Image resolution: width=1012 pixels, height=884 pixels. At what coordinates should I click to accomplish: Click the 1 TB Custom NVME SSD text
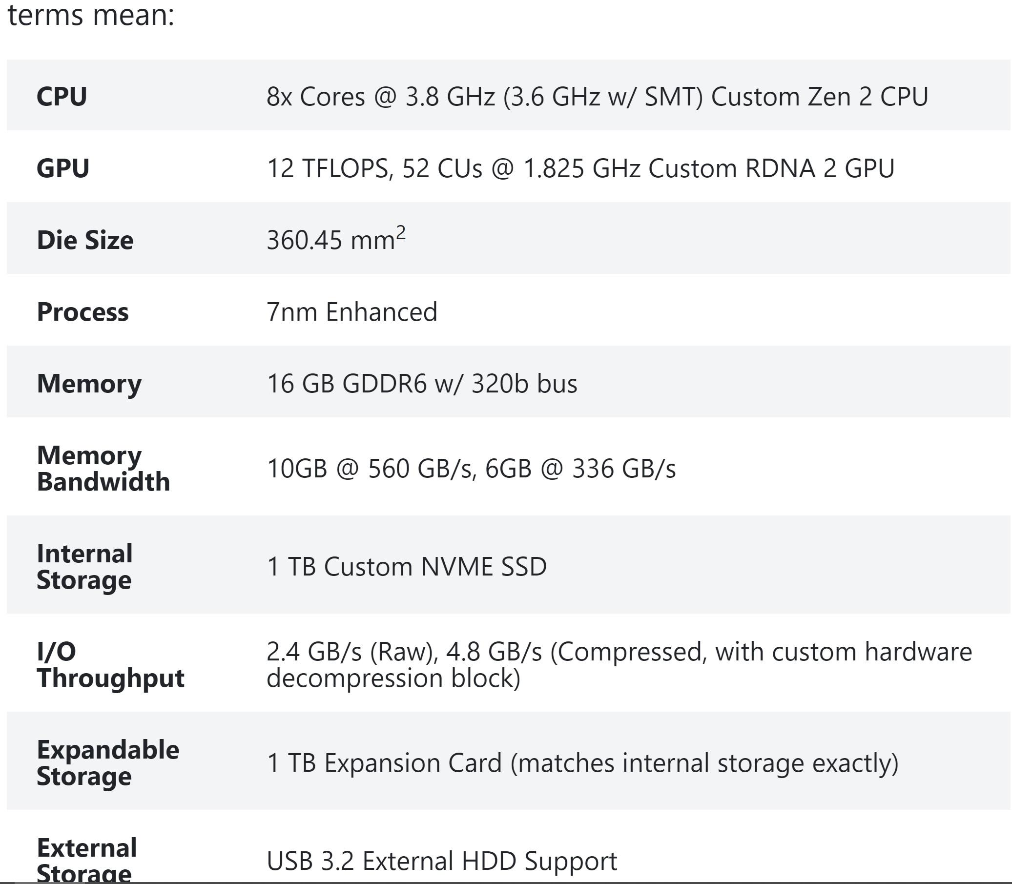407,567
